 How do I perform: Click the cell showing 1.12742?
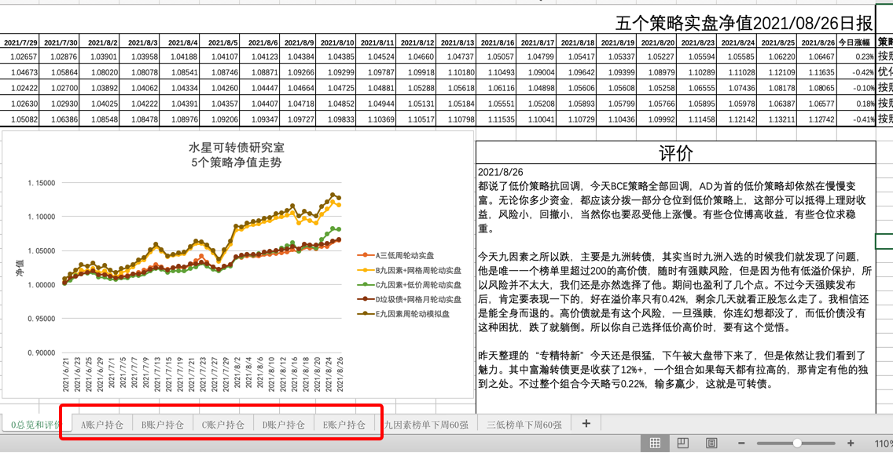click(x=817, y=119)
